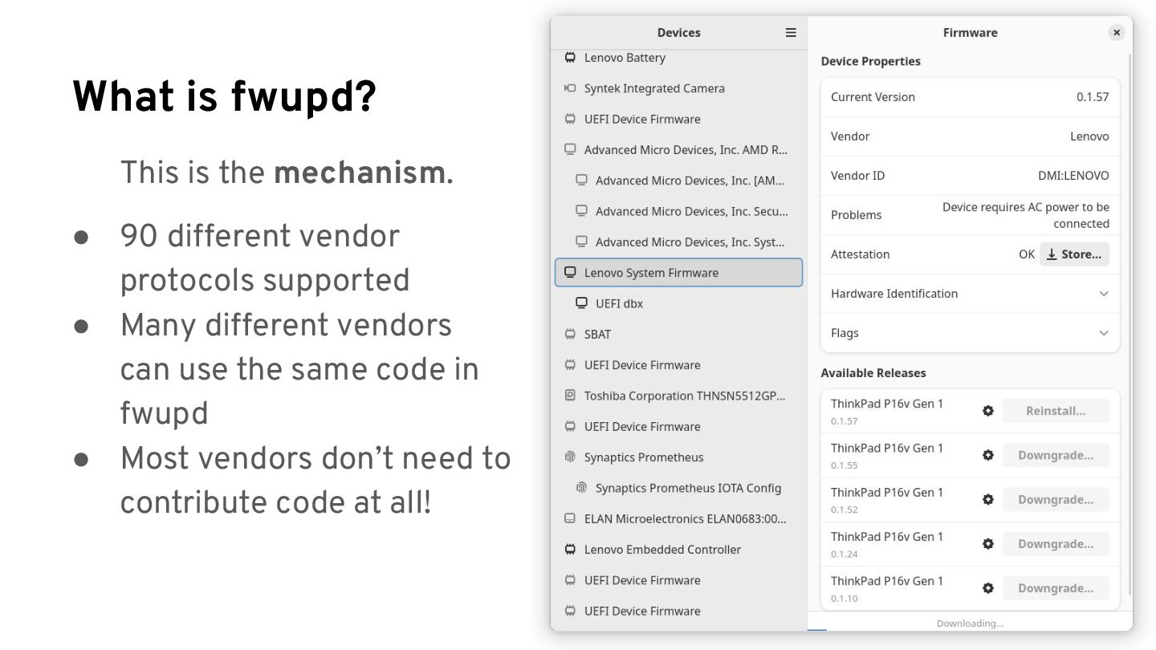Viewport: 1156px width, 650px height.
Task: Select Lenovo Embedded Controller
Action: [x=678, y=550]
